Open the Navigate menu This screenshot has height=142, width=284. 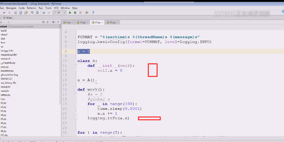point(11,8)
